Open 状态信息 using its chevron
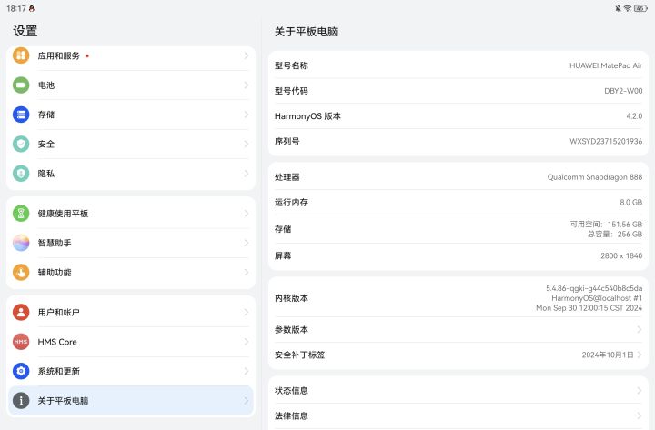655x430 pixels. 640,390
